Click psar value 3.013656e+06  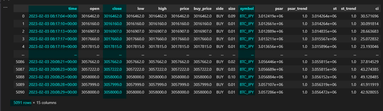[x=271, y=46]
